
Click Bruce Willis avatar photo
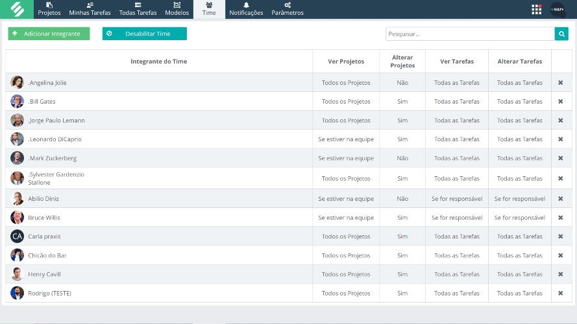point(17,218)
